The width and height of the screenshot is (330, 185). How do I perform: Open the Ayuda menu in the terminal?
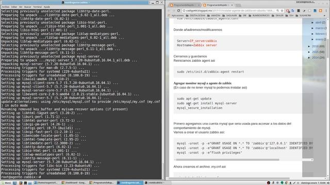pos(47,7)
